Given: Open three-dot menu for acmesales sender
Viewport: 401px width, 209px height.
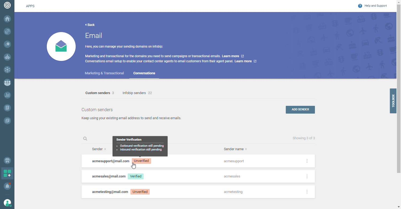Looking at the screenshot, I should click(x=307, y=176).
